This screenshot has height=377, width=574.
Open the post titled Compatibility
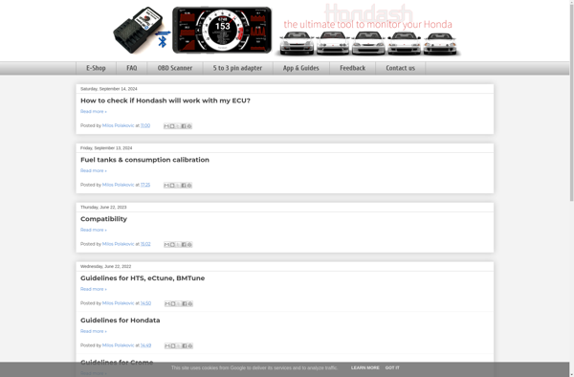pyautogui.click(x=103, y=219)
